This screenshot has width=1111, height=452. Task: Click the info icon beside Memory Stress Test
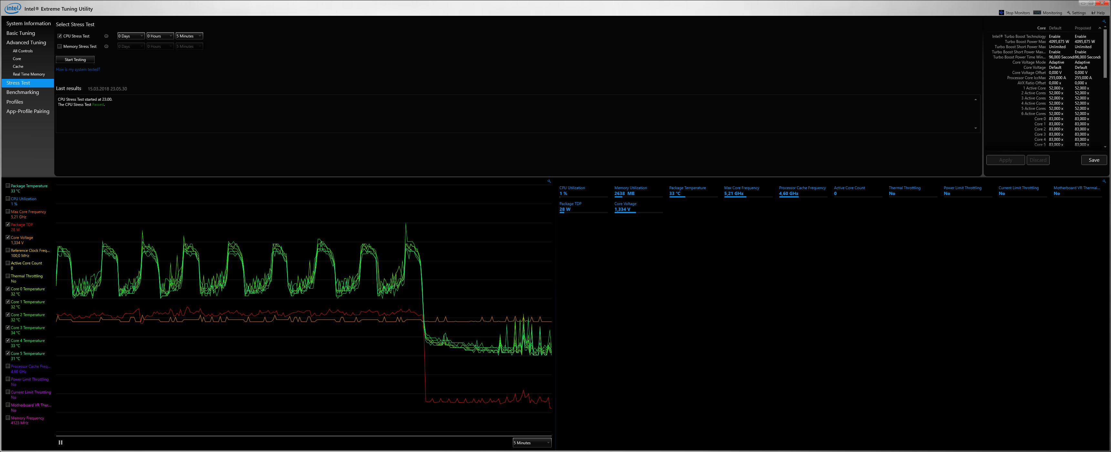point(106,46)
